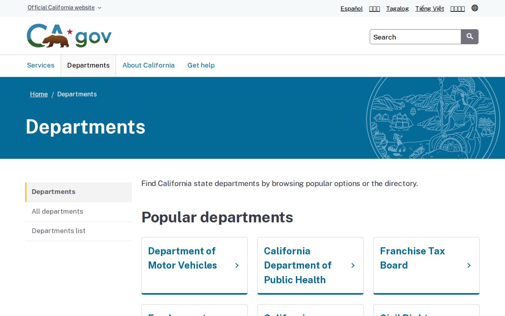Open the globe language selector icon
Screen dimensions: 505x316
coord(475,8)
